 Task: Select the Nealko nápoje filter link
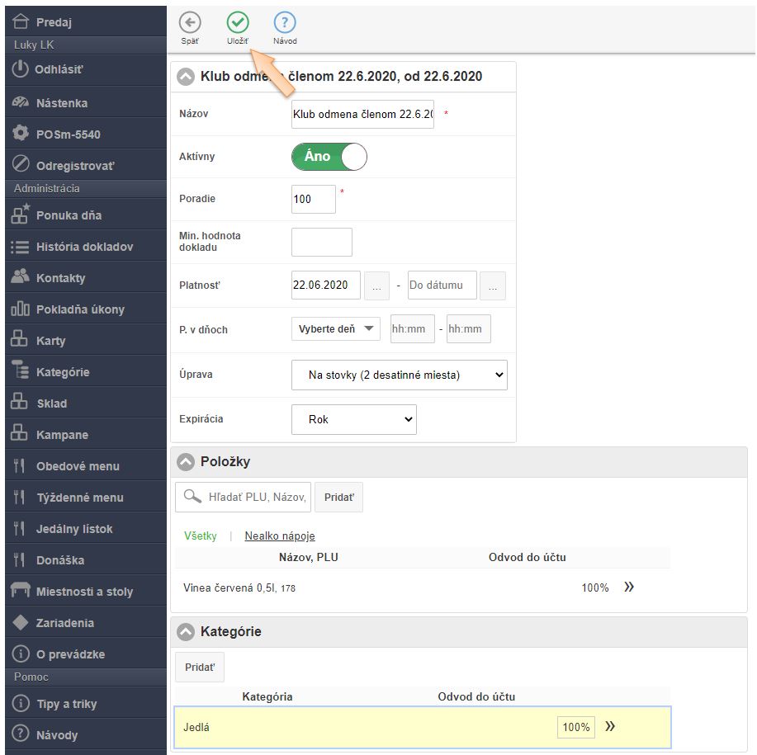pos(279,536)
